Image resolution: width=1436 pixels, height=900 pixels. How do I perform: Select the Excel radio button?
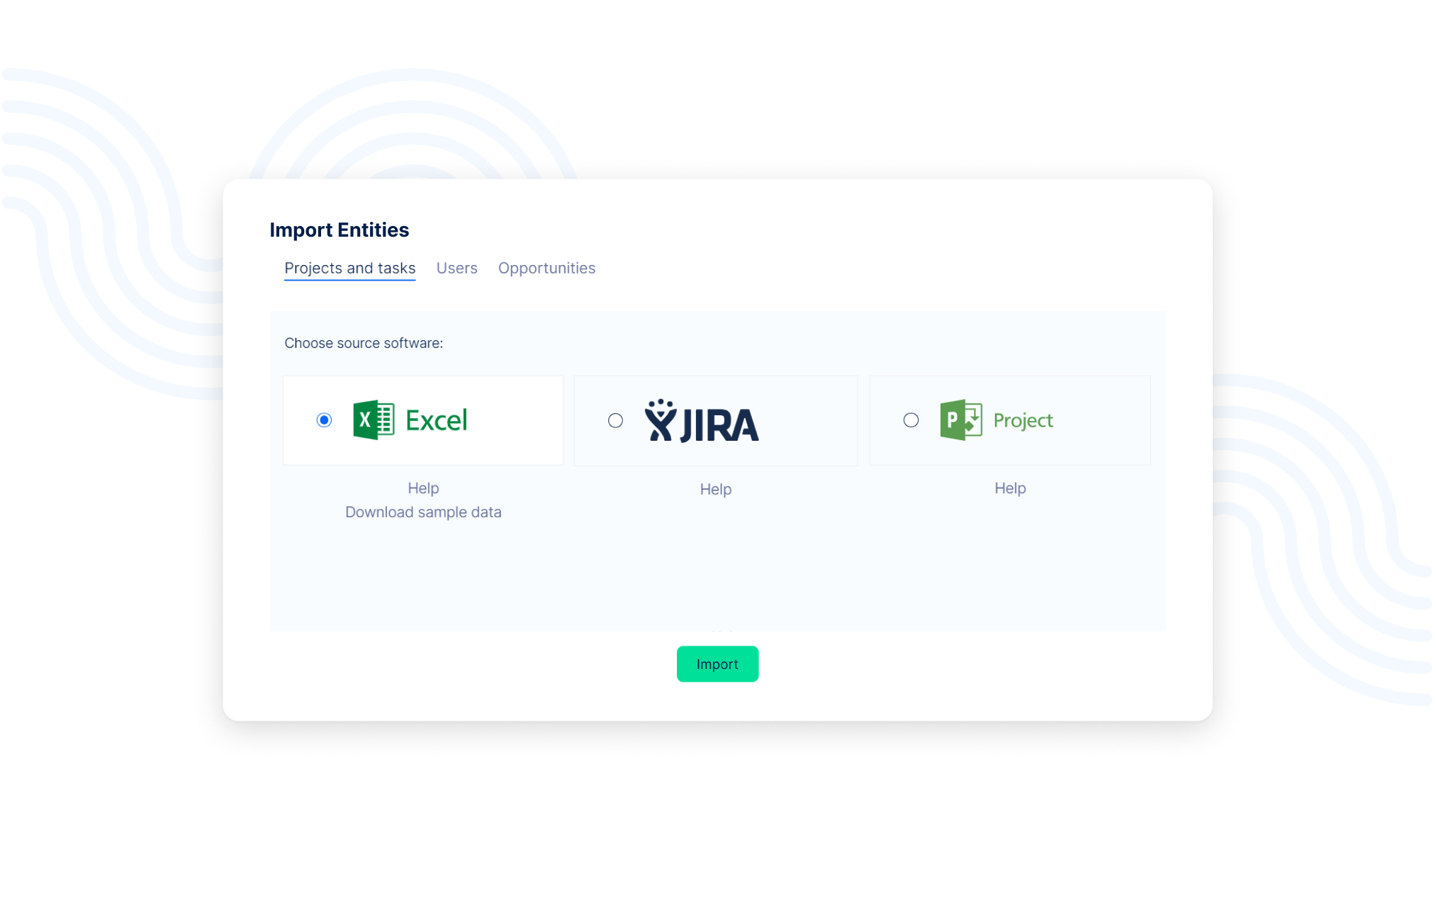(324, 420)
